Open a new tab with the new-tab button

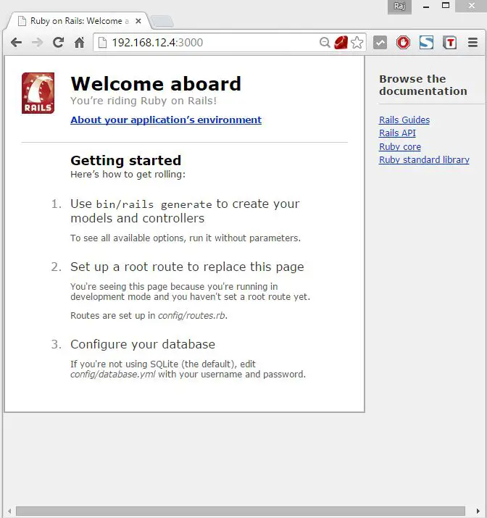coord(162,22)
